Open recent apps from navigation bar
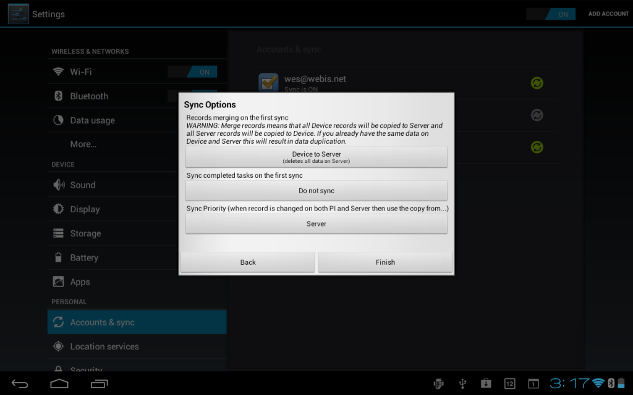Screen dimensions: 633x395 click(x=99, y=384)
